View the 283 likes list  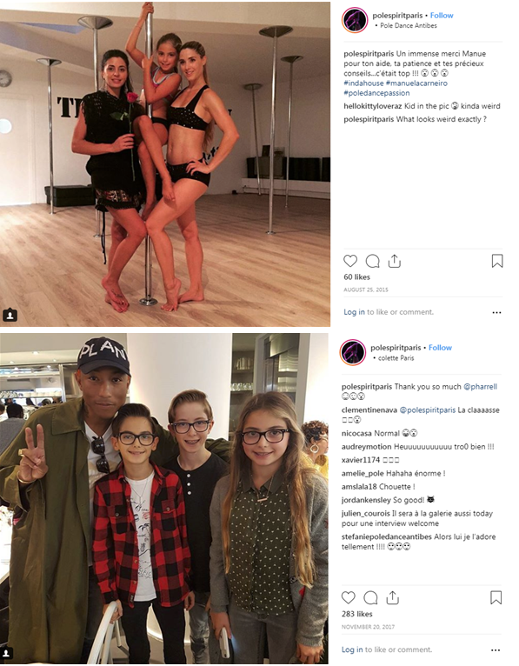point(356,614)
